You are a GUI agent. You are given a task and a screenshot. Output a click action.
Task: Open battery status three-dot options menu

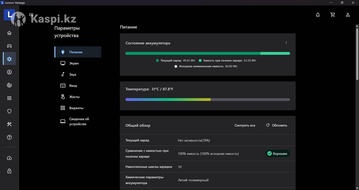[286, 43]
